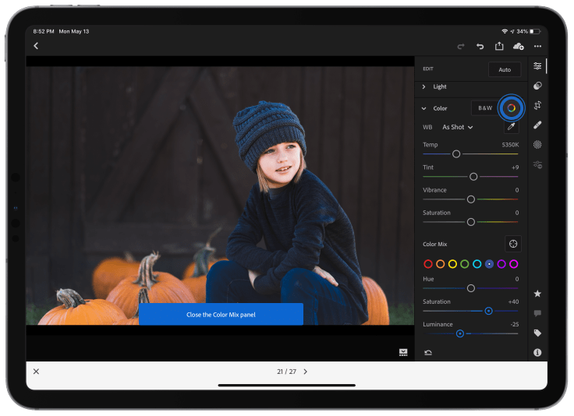Click the -25 Luminance value
The height and width of the screenshot is (416, 574).
514,324
